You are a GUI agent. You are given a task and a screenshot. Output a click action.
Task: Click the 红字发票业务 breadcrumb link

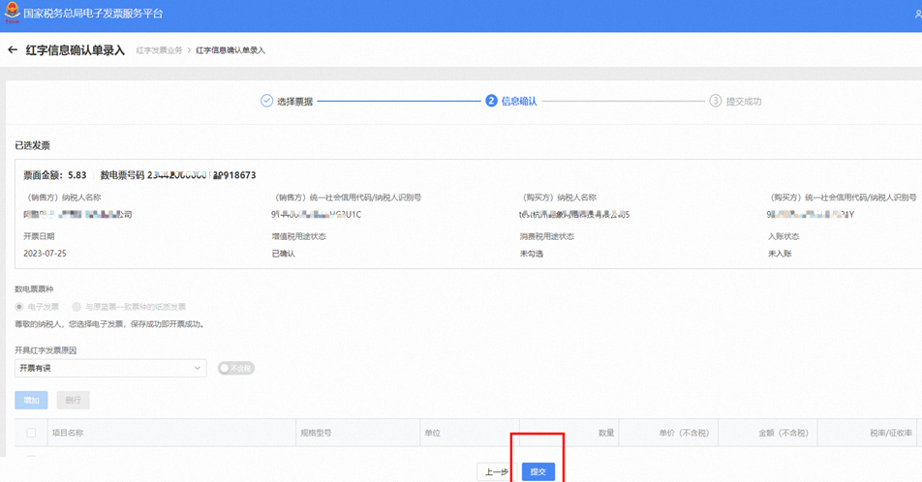pos(160,50)
